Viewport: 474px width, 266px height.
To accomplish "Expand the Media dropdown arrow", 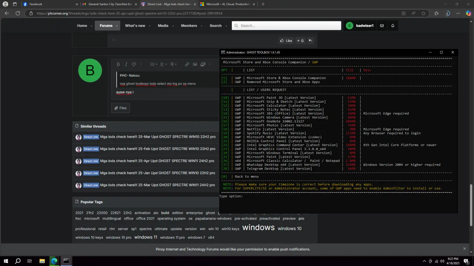I will point(173,26).
